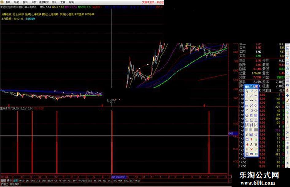Open the 系统 menu
Viewport: 290px width, 187px height.
click(8, 2)
